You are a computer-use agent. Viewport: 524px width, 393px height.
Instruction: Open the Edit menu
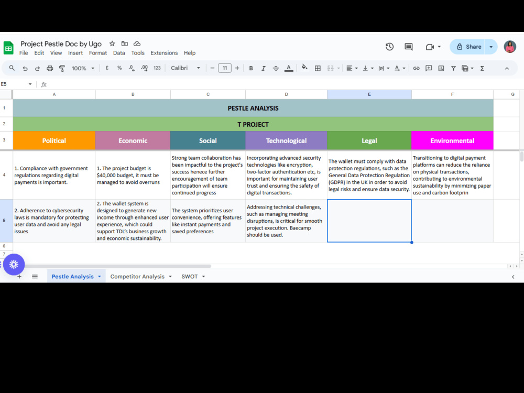(39, 53)
